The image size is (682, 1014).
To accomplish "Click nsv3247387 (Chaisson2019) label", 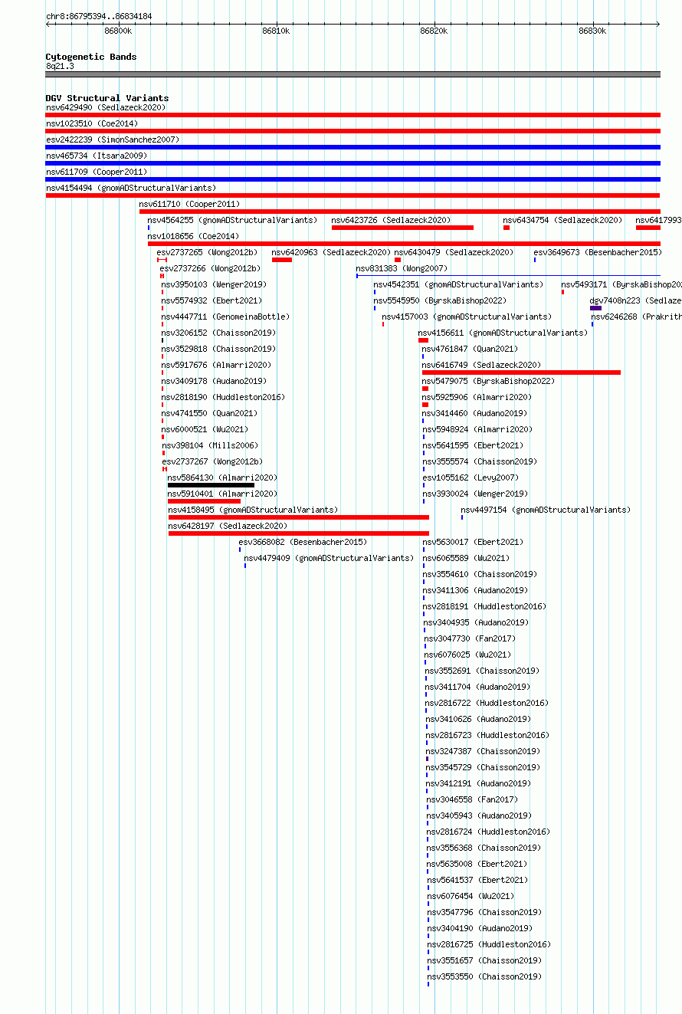I will tap(483, 752).
